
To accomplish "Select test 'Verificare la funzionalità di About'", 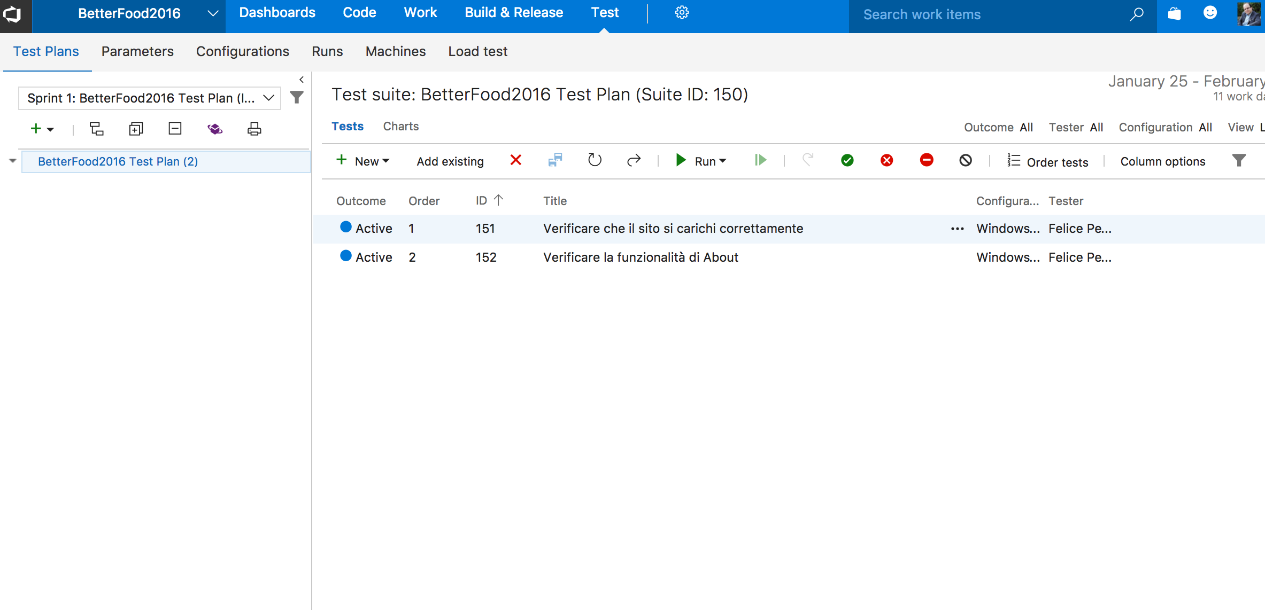I will tap(641, 257).
